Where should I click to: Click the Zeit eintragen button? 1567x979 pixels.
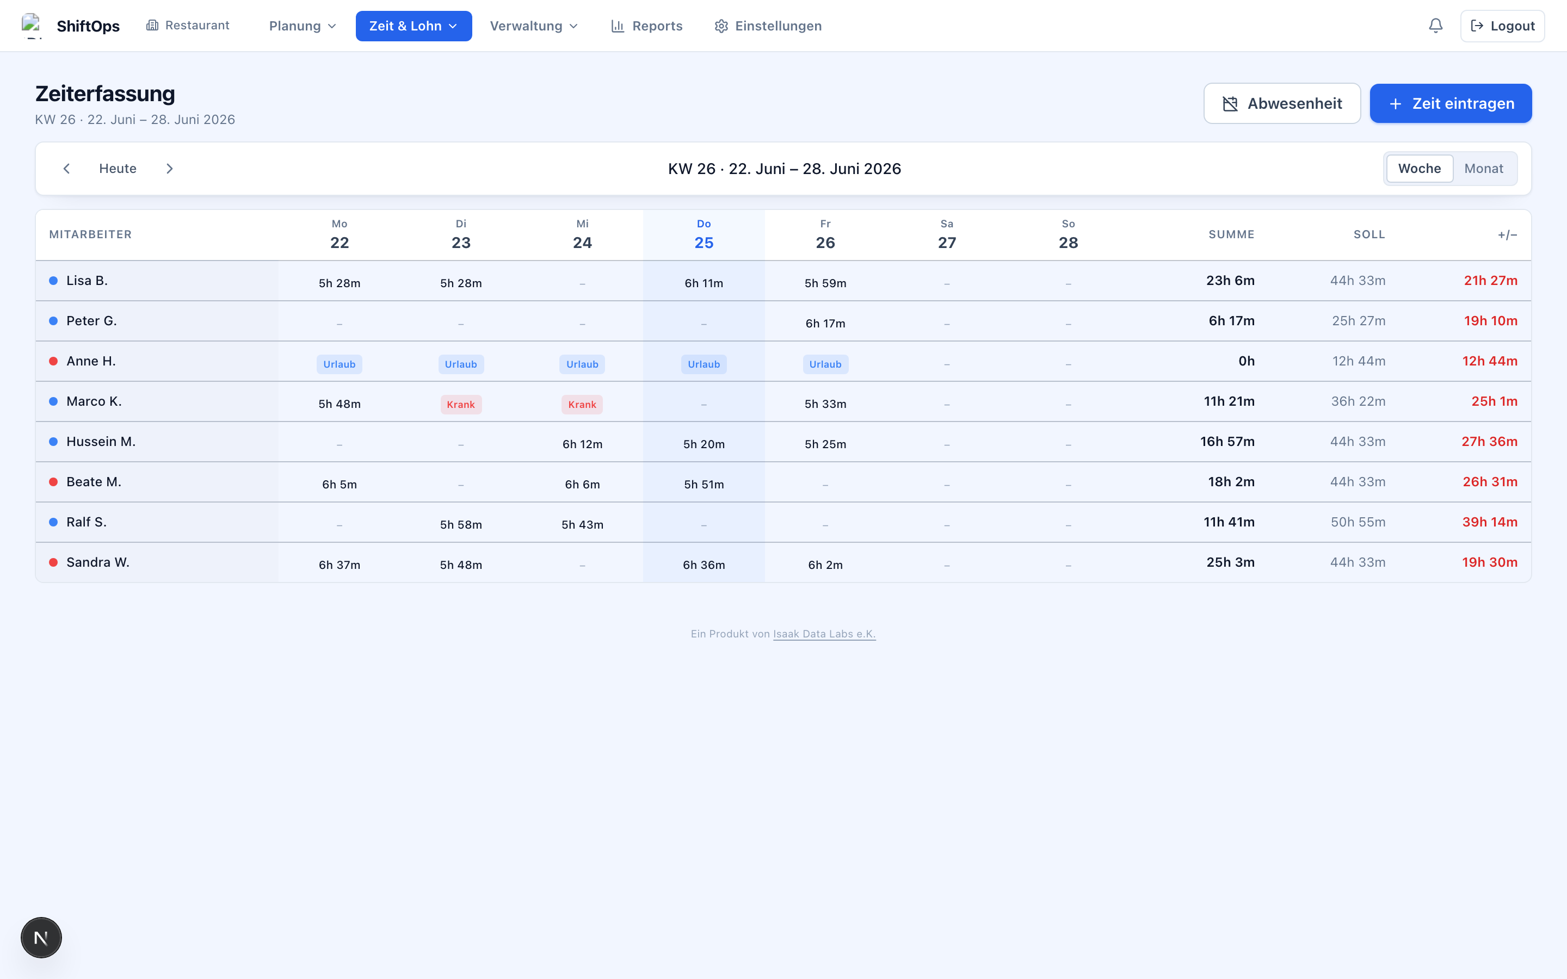tap(1451, 103)
